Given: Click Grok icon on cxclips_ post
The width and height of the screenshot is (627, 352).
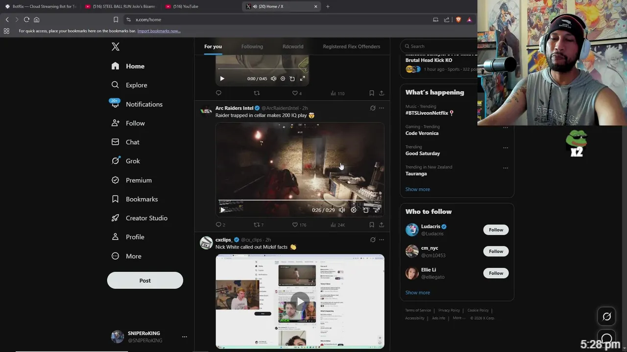Looking at the screenshot, I should pos(373,240).
